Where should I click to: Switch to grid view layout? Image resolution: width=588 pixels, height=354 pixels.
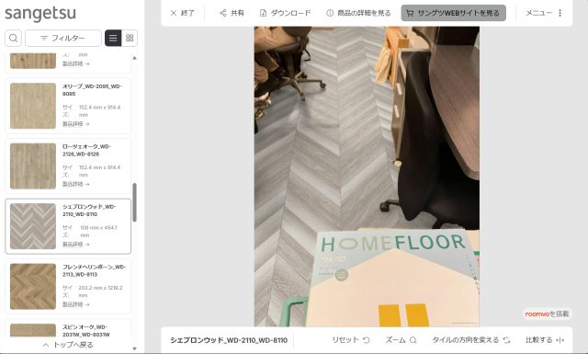click(130, 38)
